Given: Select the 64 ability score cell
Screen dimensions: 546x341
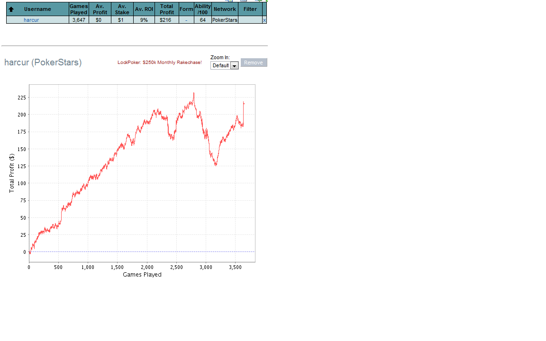Looking at the screenshot, I should [x=203, y=20].
